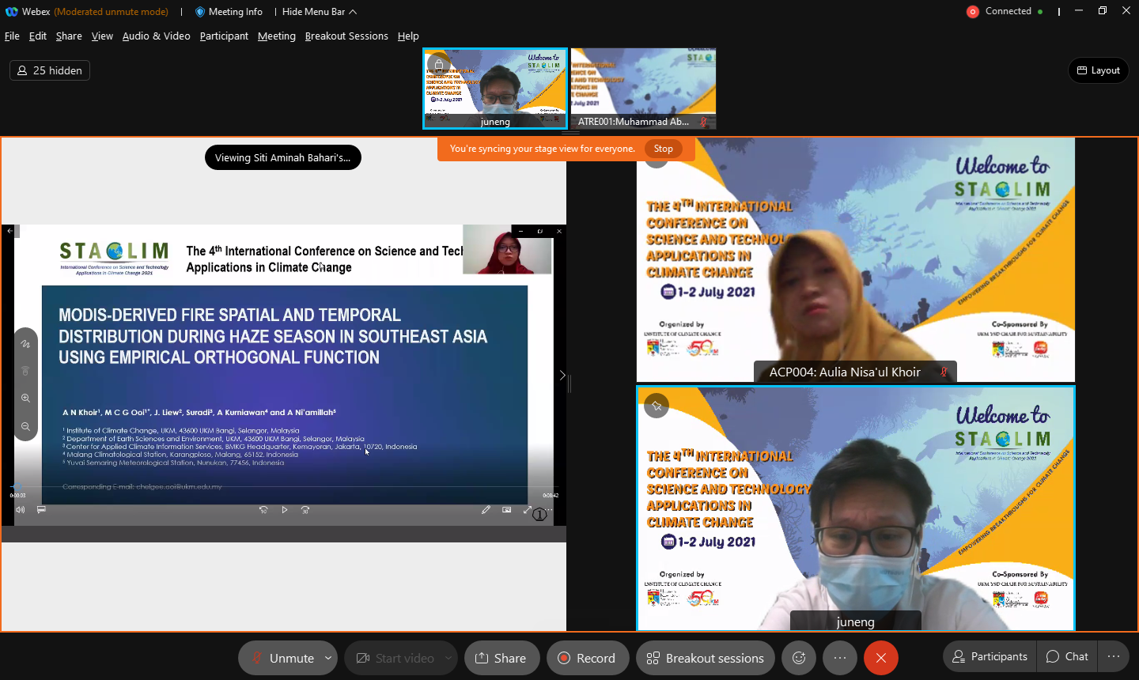This screenshot has width=1139, height=680.
Task: Select the ATRE001 Muhammad participant thumbnail
Action: (643, 89)
